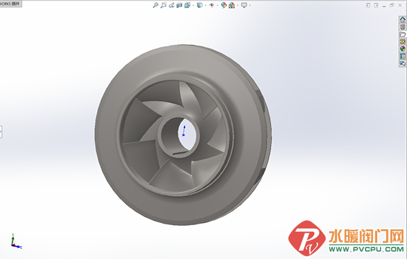Expand the View Orientation dropdown arrow
The image size is (407, 259).
click(x=193, y=5)
